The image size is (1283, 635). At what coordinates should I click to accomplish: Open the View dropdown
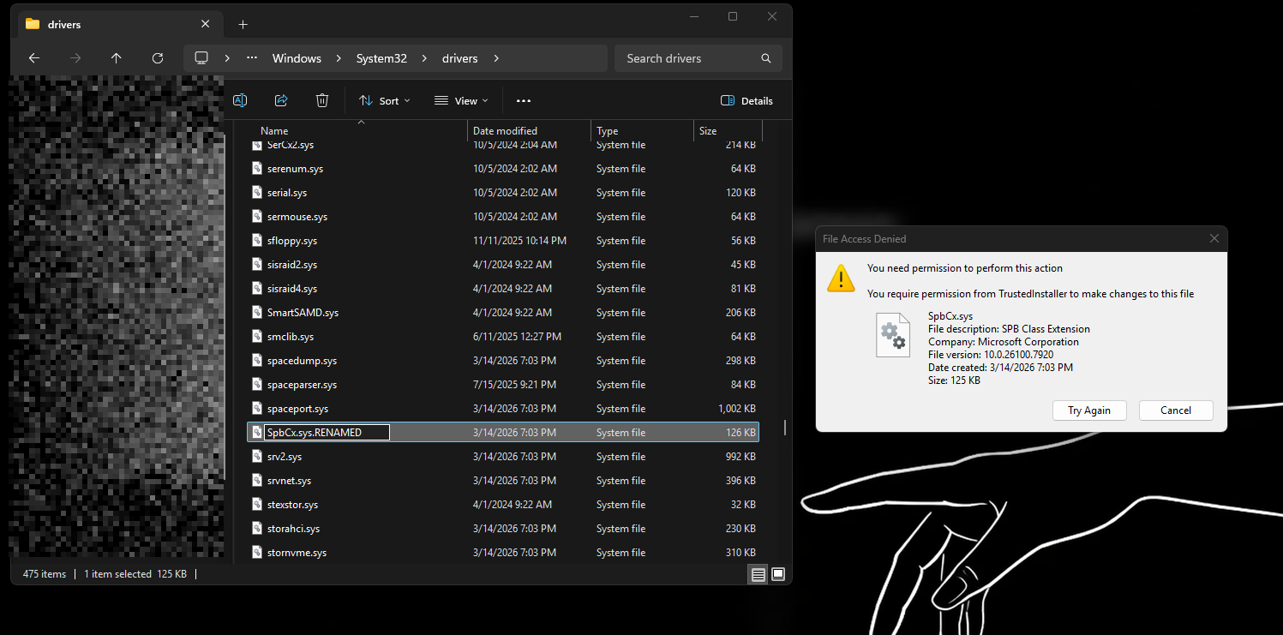click(461, 100)
